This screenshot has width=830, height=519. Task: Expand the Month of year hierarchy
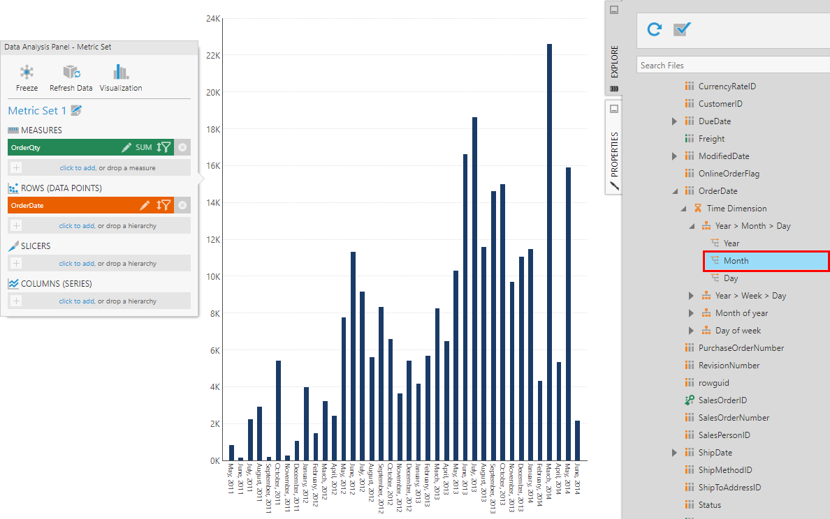tap(691, 313)
